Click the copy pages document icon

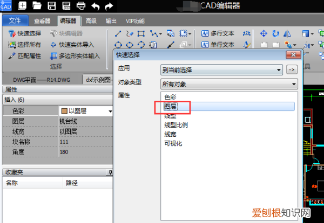click(153, 45)
